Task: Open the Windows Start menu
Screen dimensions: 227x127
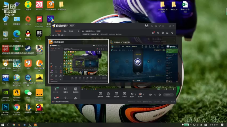Action: tap(3, 125)
